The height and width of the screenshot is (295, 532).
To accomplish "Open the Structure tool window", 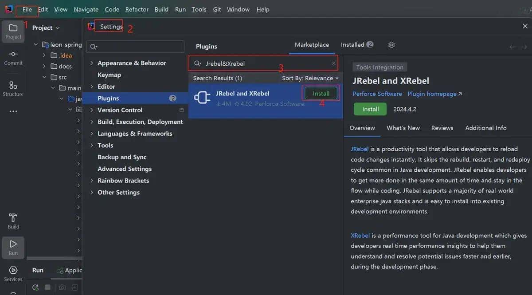I will click(x=13, y=88).
